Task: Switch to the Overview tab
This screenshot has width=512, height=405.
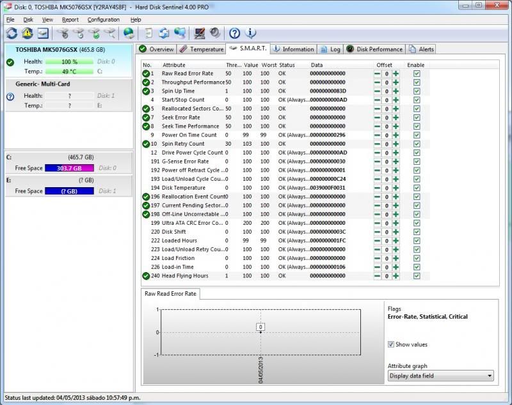Action: pyautogui.click(x=156, y=49)
